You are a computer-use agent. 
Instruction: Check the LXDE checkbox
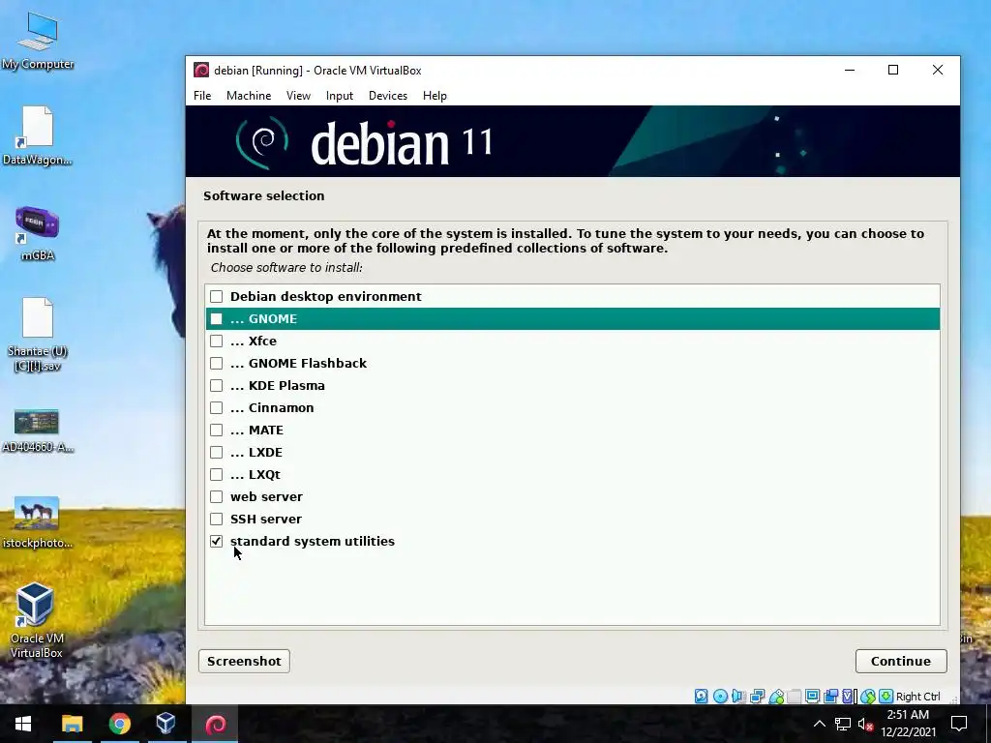(216, 453)
